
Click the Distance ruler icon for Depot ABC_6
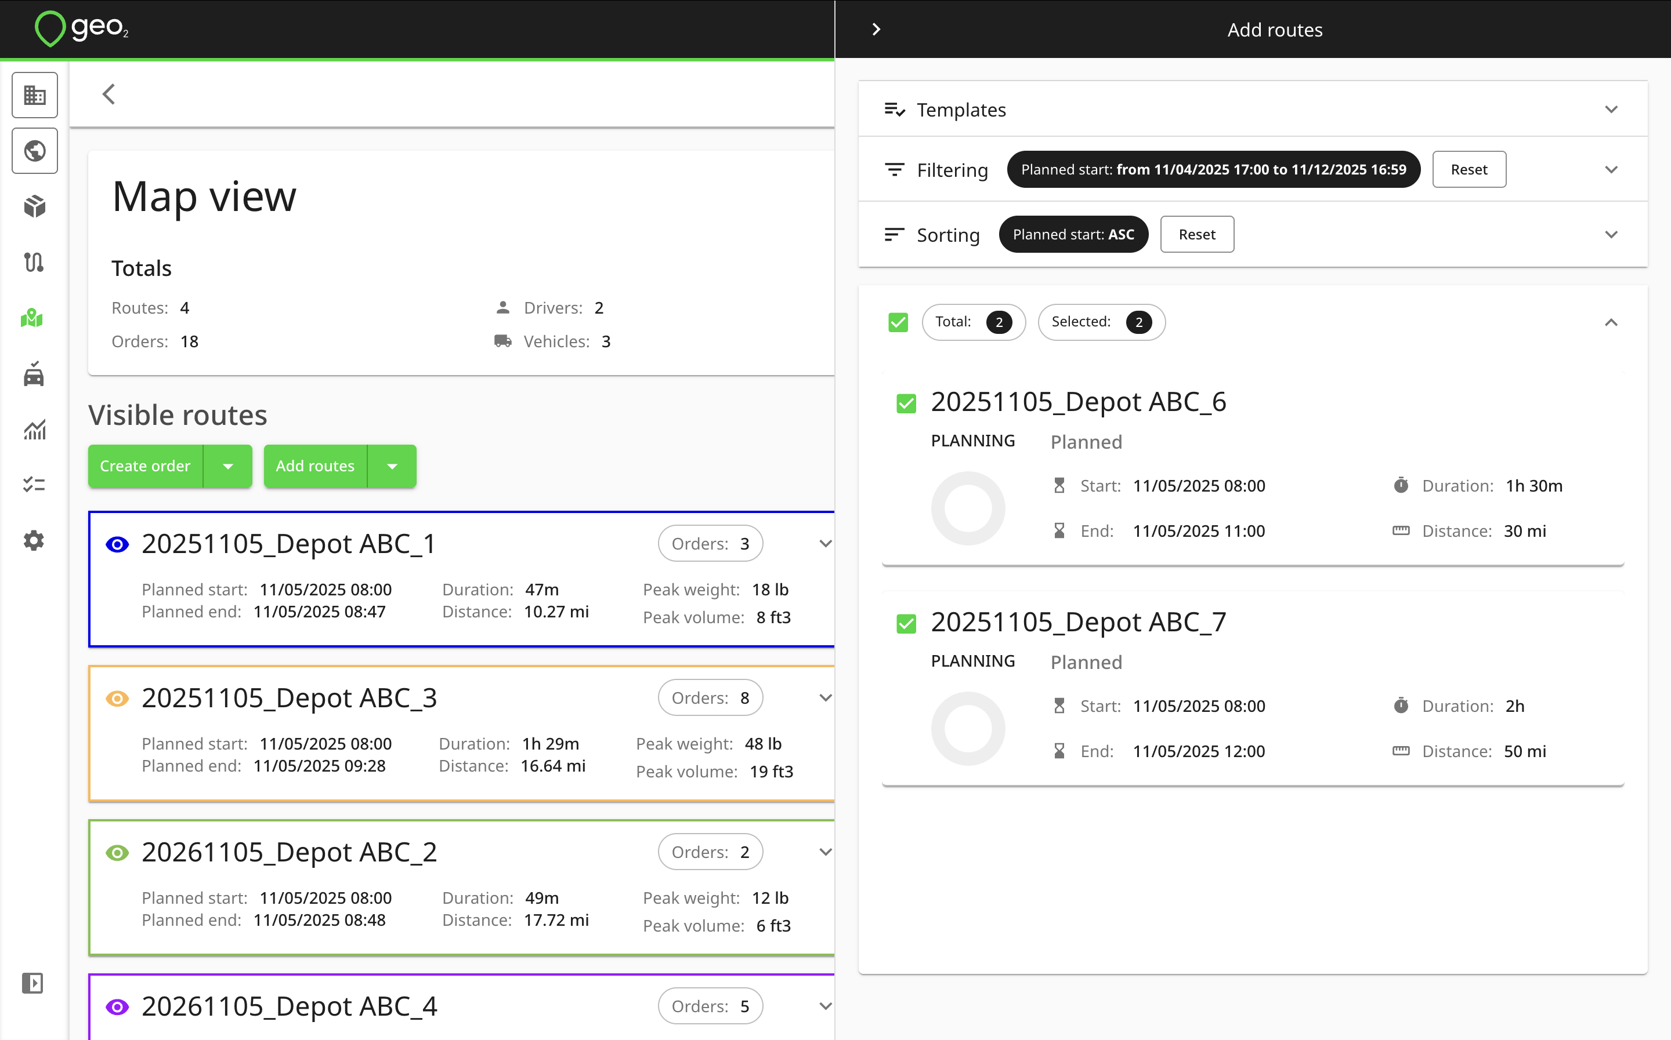pos(1401,531)
